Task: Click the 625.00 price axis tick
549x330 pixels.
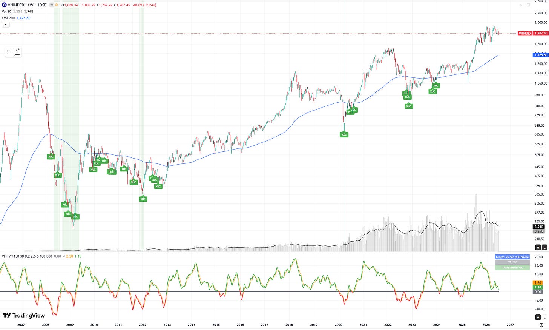Action: click(540, 134)
